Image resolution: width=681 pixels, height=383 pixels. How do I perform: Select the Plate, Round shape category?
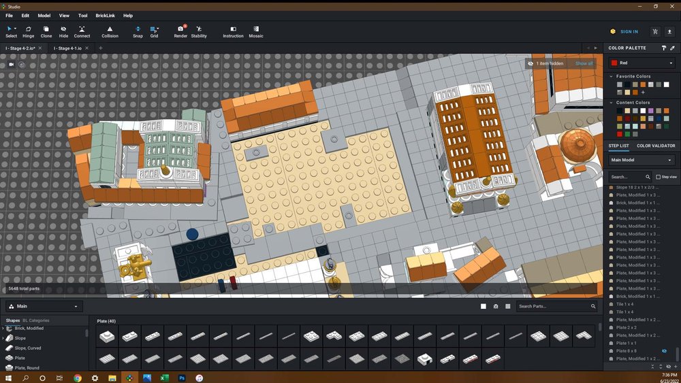coord(27,368)
